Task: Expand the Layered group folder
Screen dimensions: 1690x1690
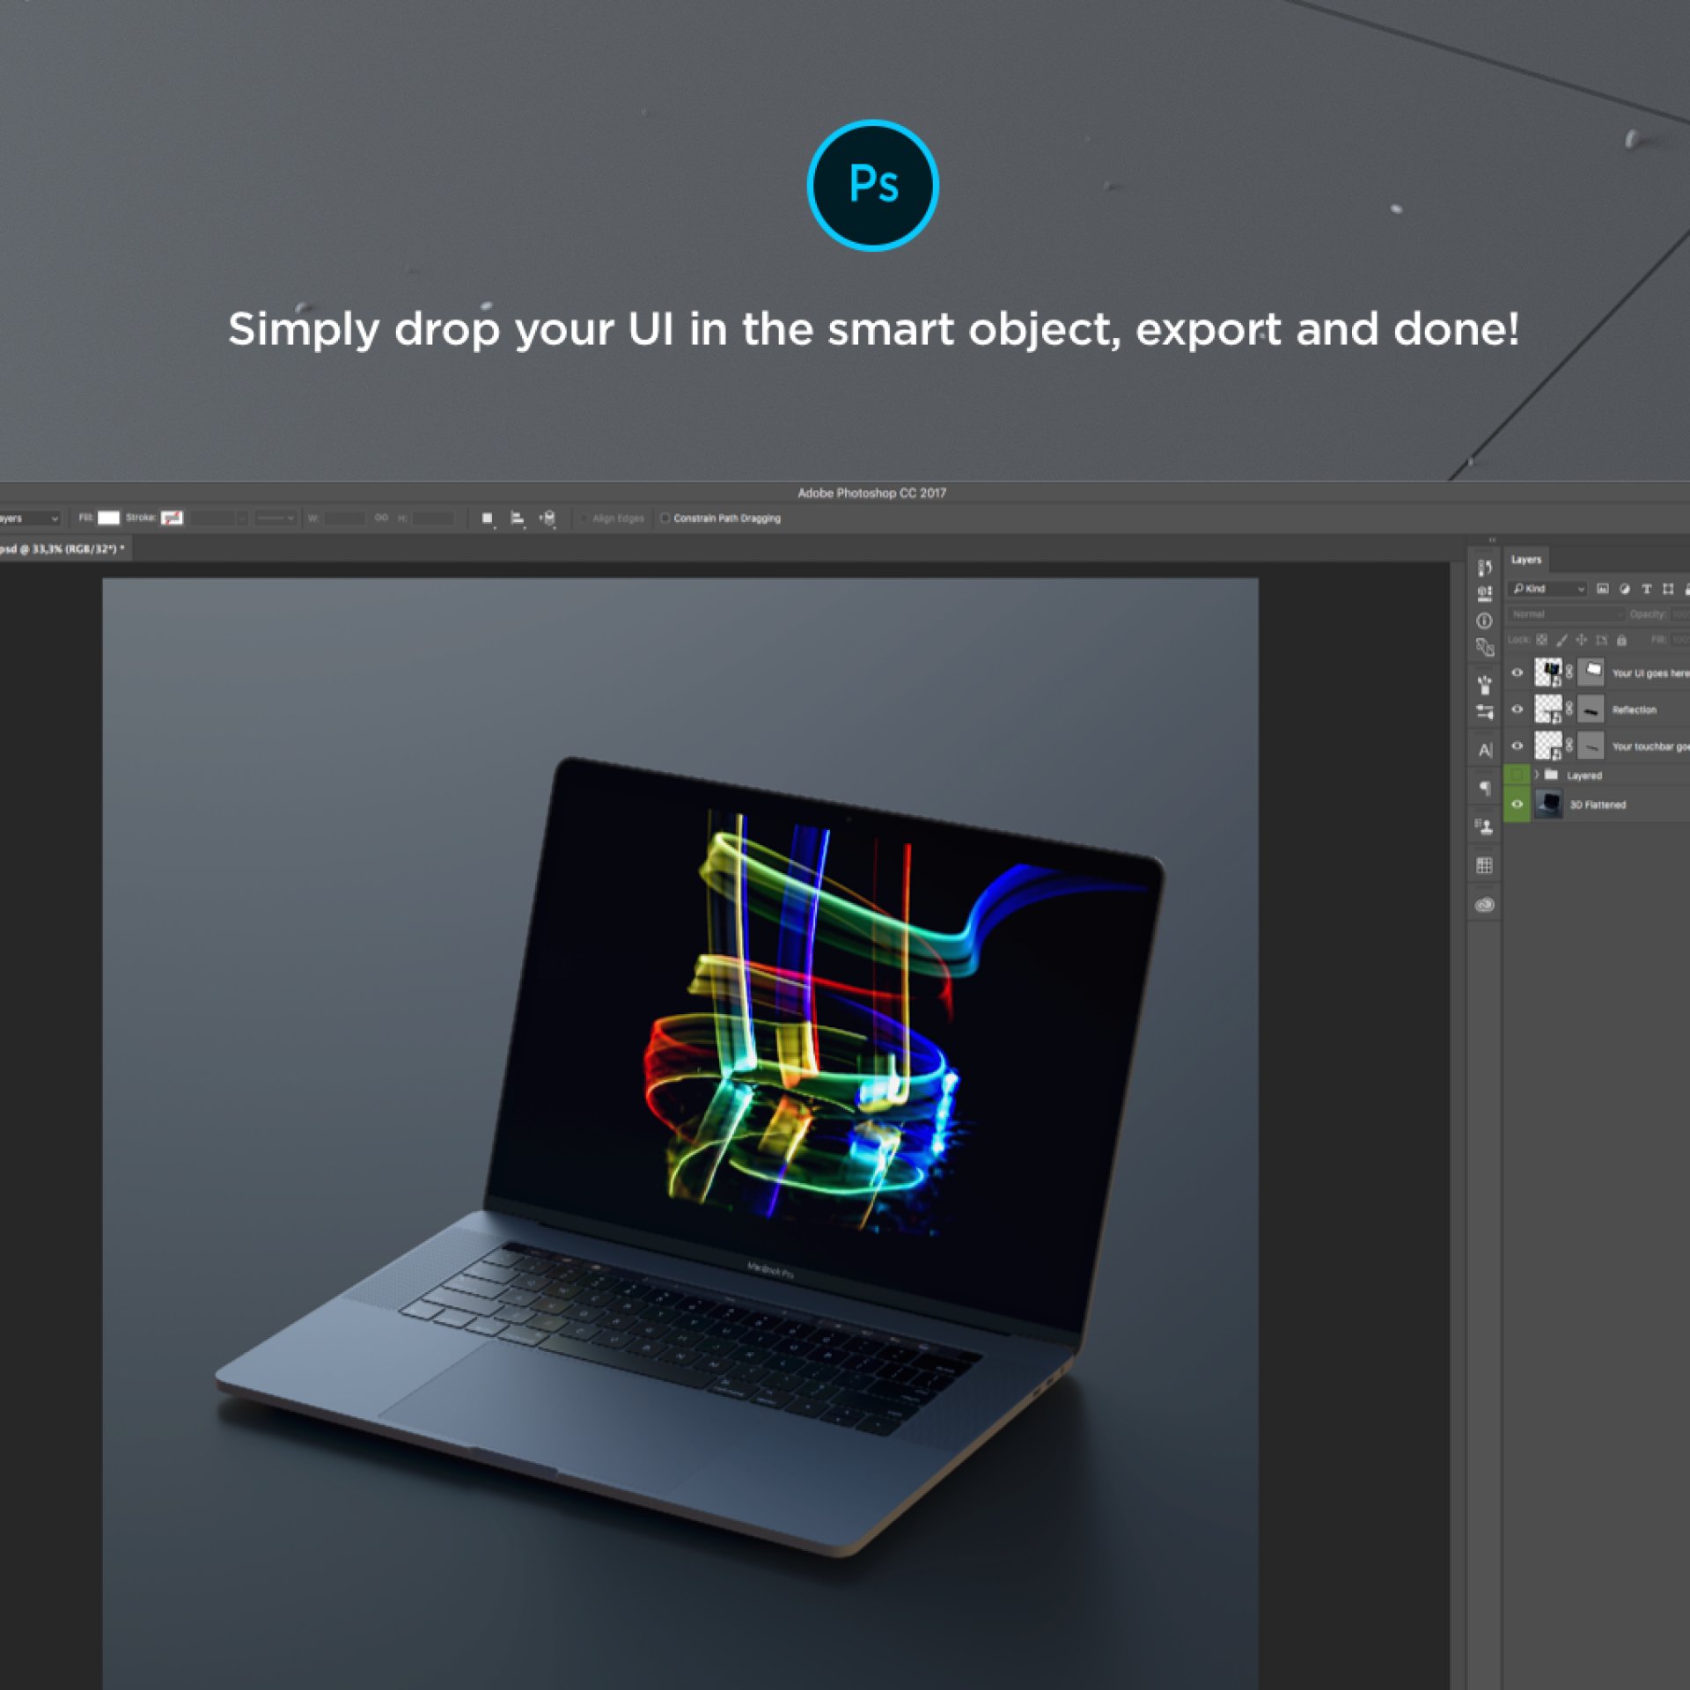Action: click(1537, 775)
